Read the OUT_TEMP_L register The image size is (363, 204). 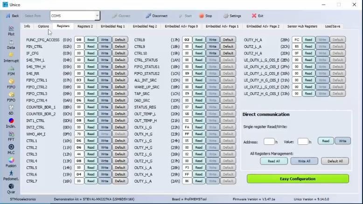coord(199,114)
